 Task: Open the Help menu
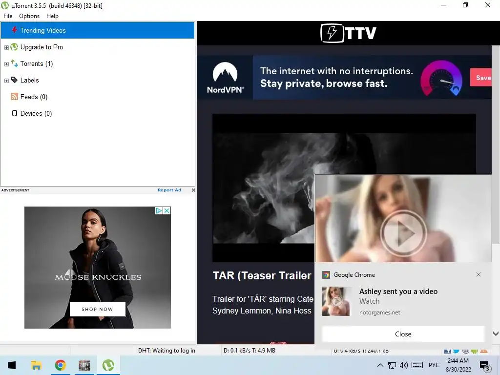[x=52, y=16]
